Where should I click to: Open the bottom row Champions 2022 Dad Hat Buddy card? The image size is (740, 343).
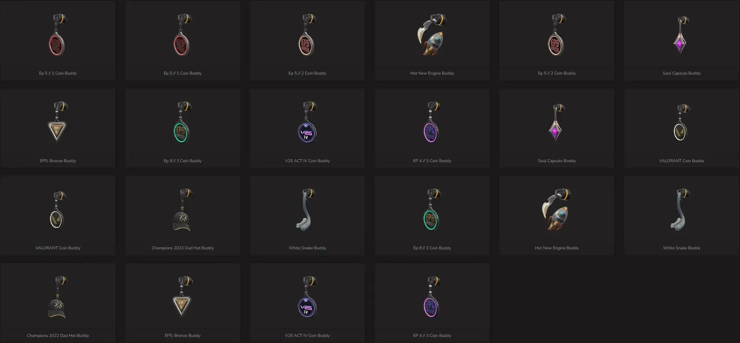coord(58,303)
